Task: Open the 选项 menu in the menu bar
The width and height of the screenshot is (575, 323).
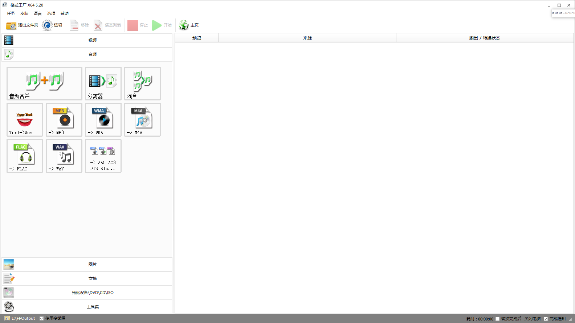Action: pos(51,13)
